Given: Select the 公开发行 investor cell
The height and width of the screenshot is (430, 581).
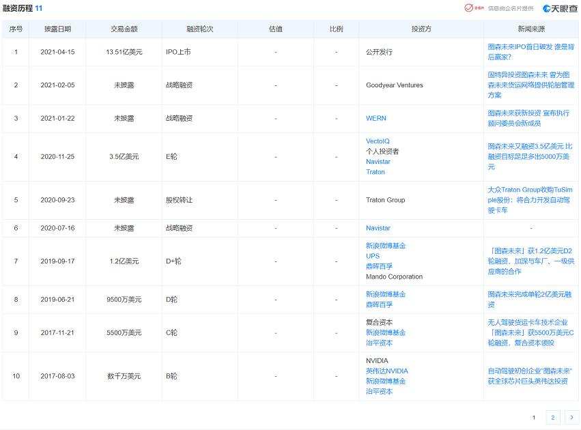Looking at the screenshot, I should (379, 52).
